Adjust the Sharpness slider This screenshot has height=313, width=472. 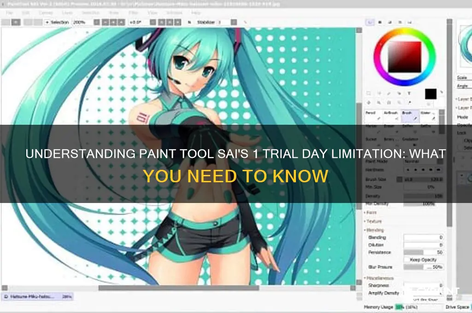coord(424,285)
